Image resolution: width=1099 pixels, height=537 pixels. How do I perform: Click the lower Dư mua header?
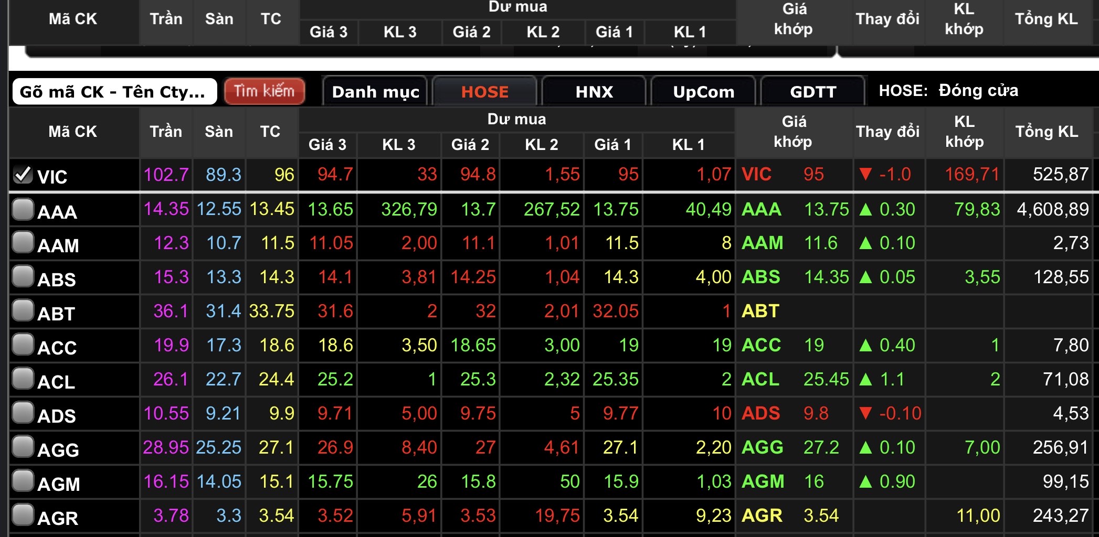click(x=516, y=120)
